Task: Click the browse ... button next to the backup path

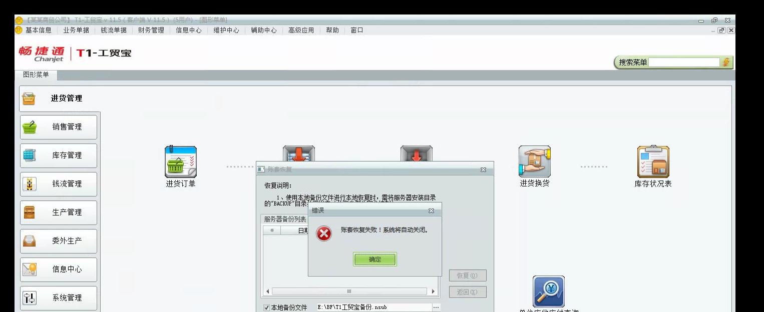Action: (436, 308)
